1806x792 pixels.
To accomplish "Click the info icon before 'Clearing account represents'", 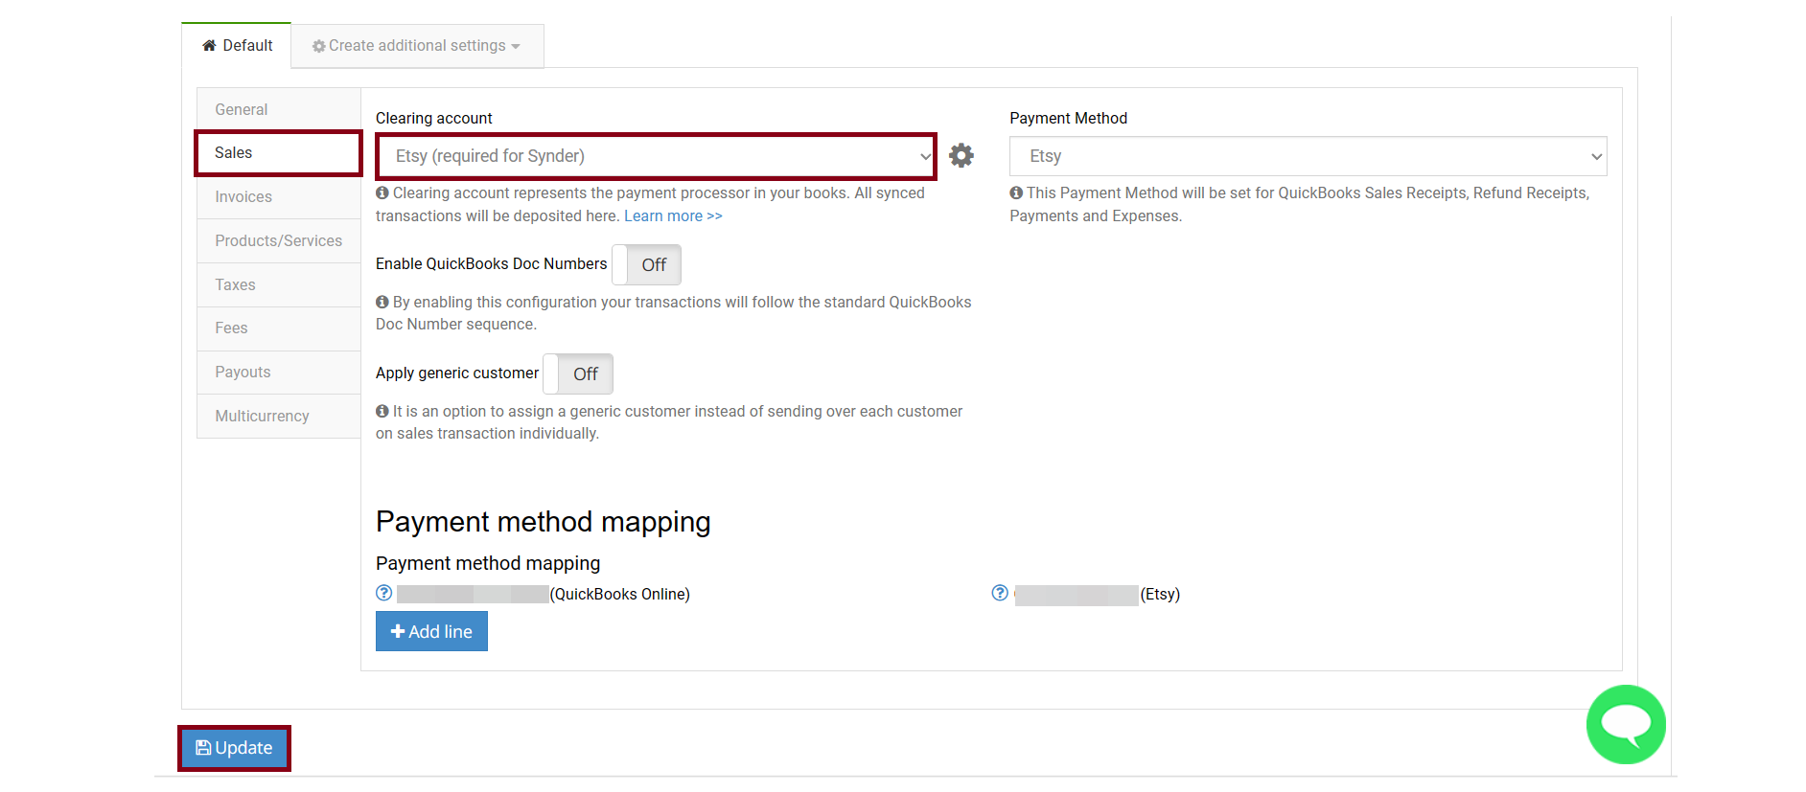I will (382, 193).
